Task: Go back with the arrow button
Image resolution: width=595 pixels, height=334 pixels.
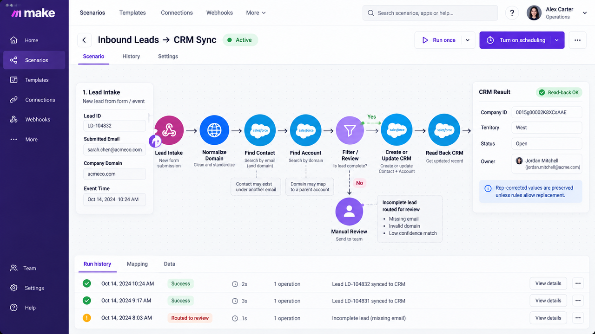Action: (x=84, y=40)
